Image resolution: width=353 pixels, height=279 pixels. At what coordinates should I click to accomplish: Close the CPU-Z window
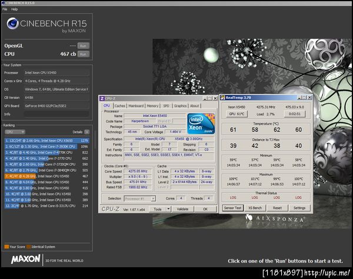click(x=215, y=98)
